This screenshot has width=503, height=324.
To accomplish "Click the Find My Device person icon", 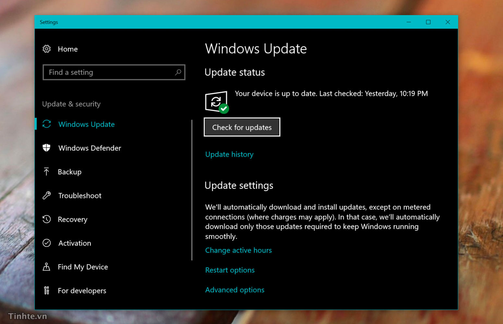I will pyautogui.click(x=46, y=267).
